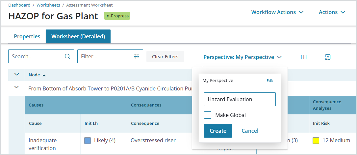Switch to the Properties tab
This screenshot has width=357, height=155.
[27, 36]
